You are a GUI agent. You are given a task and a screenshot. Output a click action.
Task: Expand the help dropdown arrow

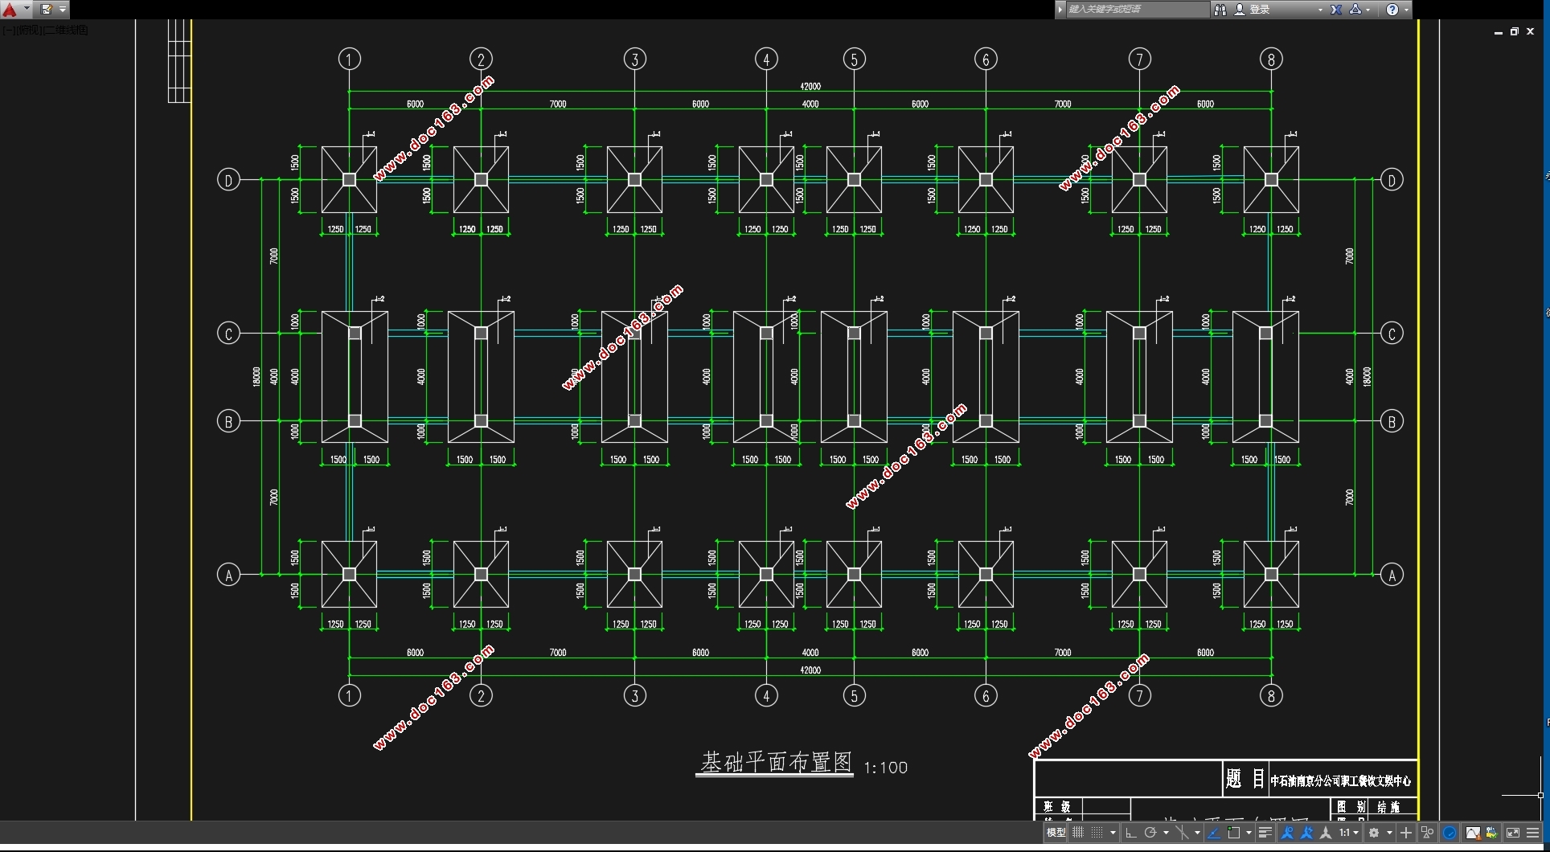click(1406, 10)
